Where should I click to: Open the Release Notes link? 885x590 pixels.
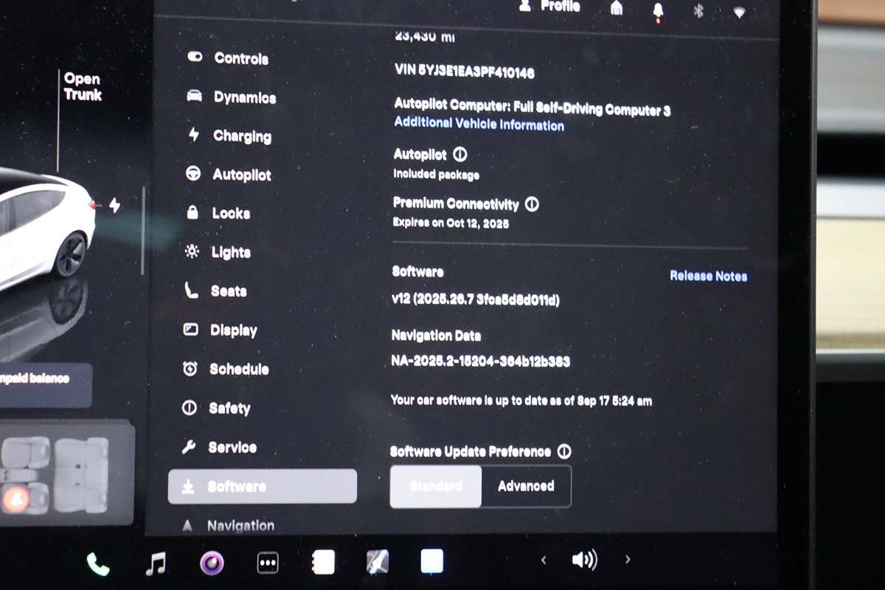[x=708, y=276]
